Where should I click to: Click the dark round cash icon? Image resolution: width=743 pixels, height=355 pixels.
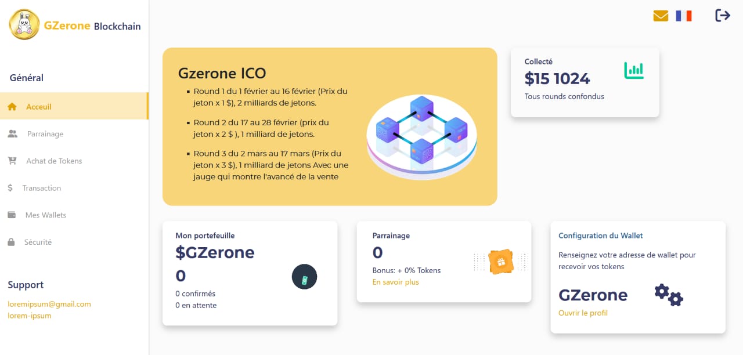point(304,277)
